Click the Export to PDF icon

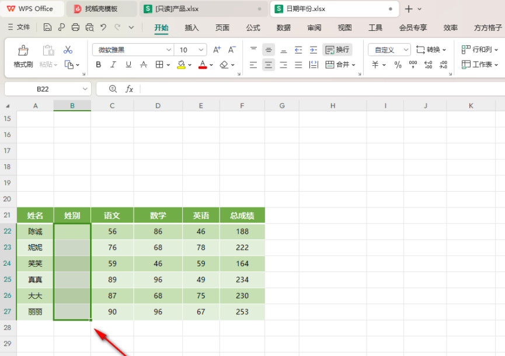click(x=61, y=27)
